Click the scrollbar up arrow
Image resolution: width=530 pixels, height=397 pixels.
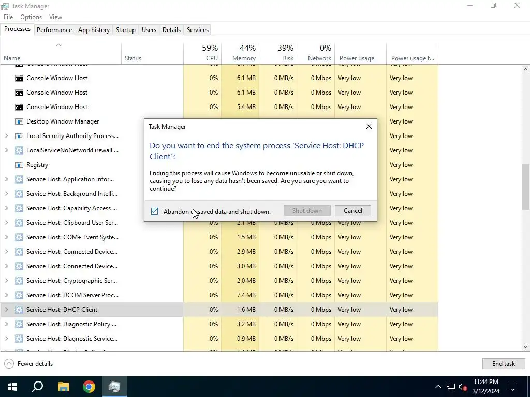point(526,70)
